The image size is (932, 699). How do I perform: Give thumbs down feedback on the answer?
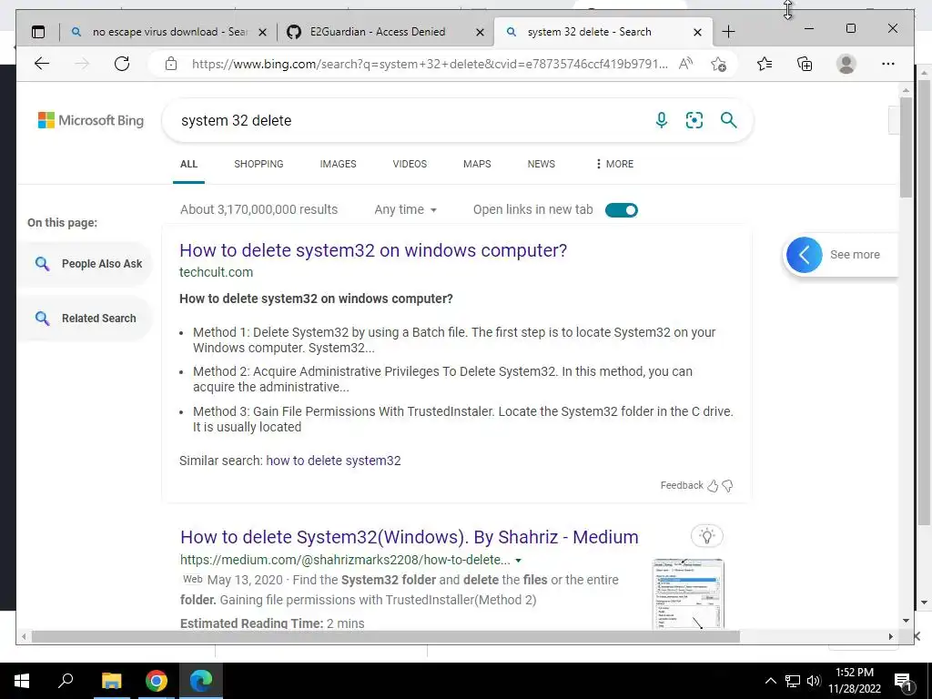(727, 486)
